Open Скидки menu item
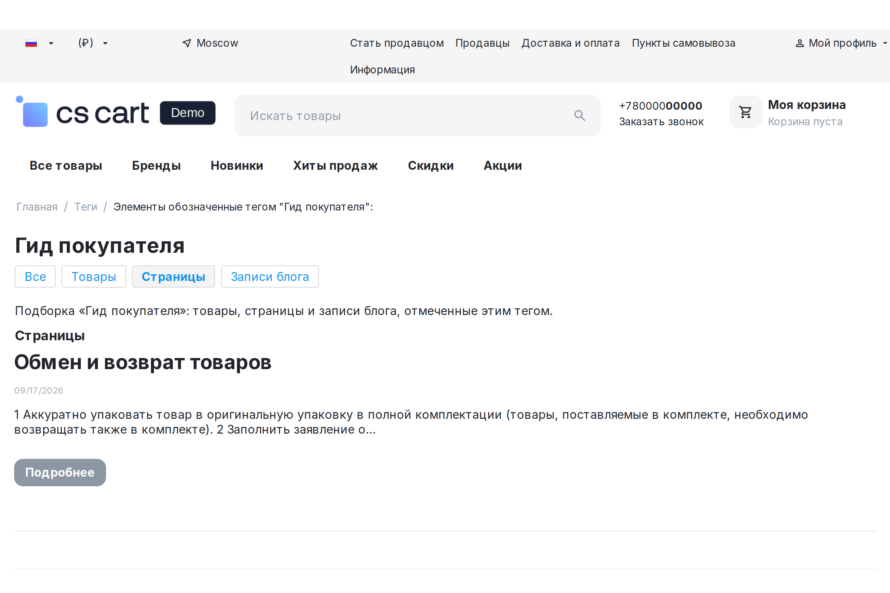The height and width of the screenshot is (593, 890). coord(431,166)
